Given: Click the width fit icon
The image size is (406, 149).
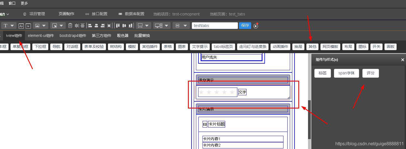Looking at the screenshot, I should 177,26.
